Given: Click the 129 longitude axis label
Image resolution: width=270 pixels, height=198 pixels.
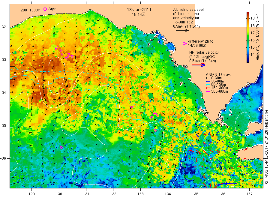Looking at the screenshot, I should pos(32,194).
